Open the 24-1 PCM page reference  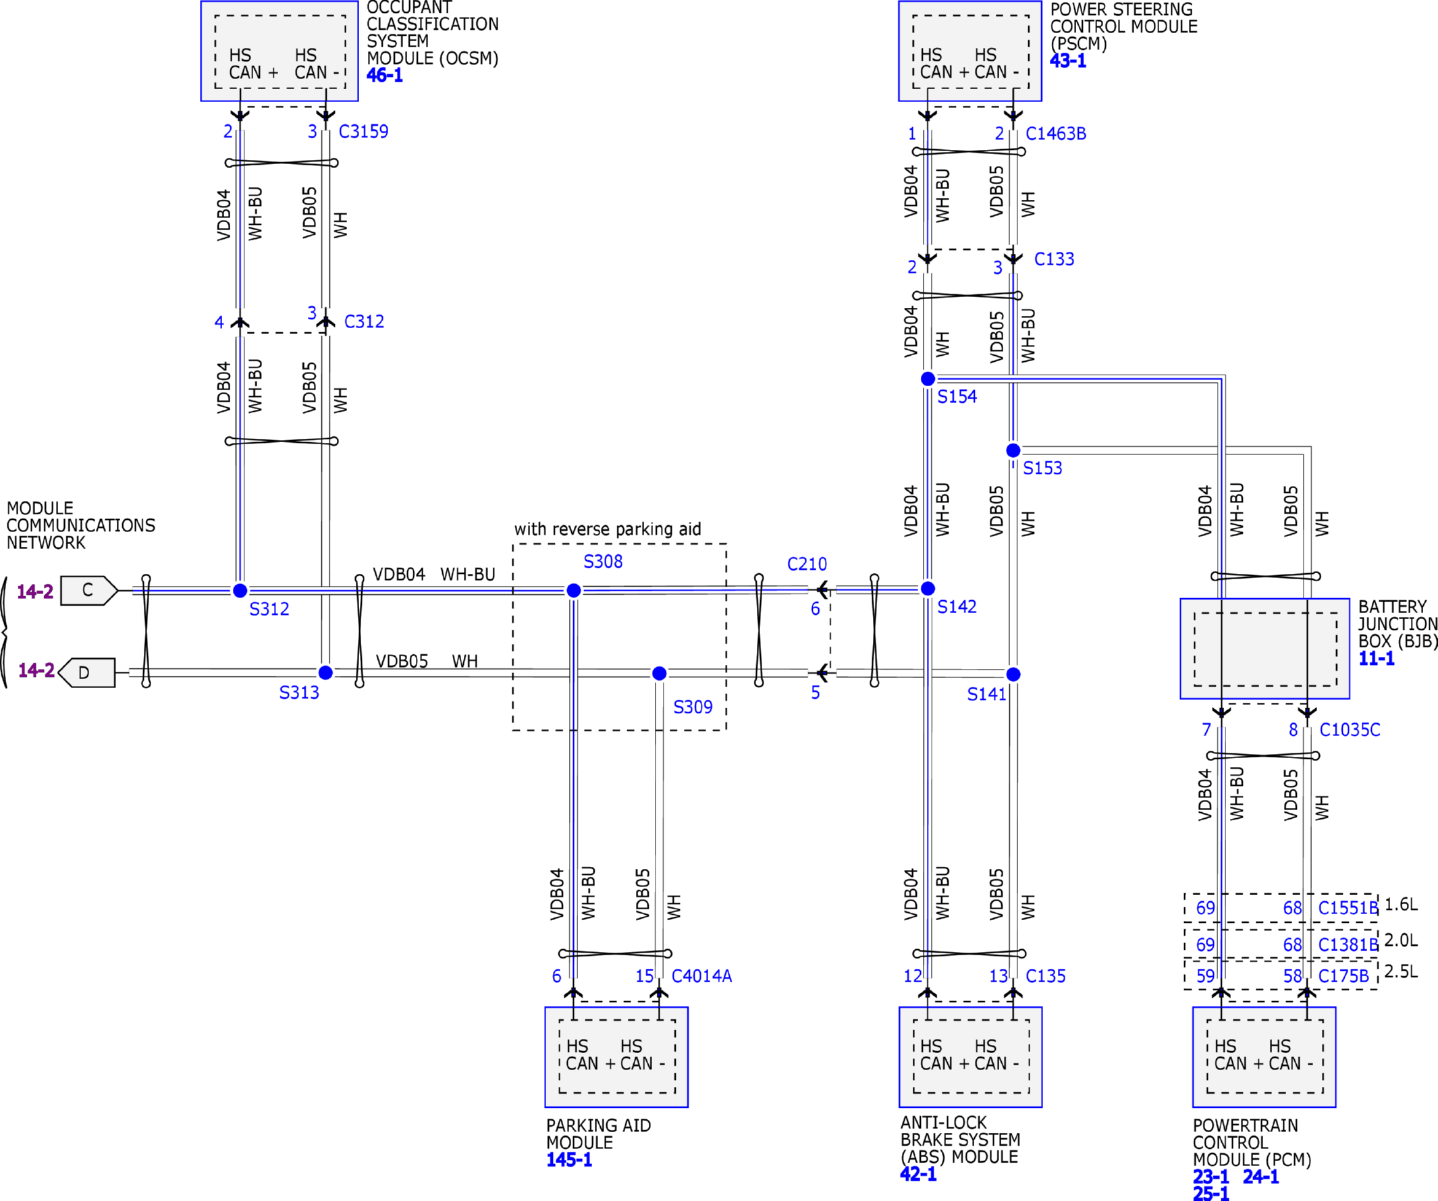(x=1260, y=1177)
